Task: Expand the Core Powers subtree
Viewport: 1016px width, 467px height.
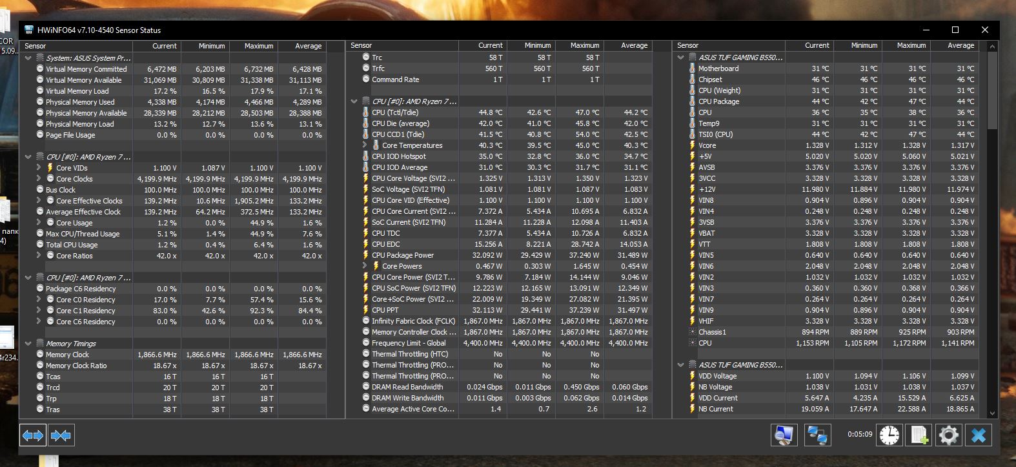Action: [365, 266]
